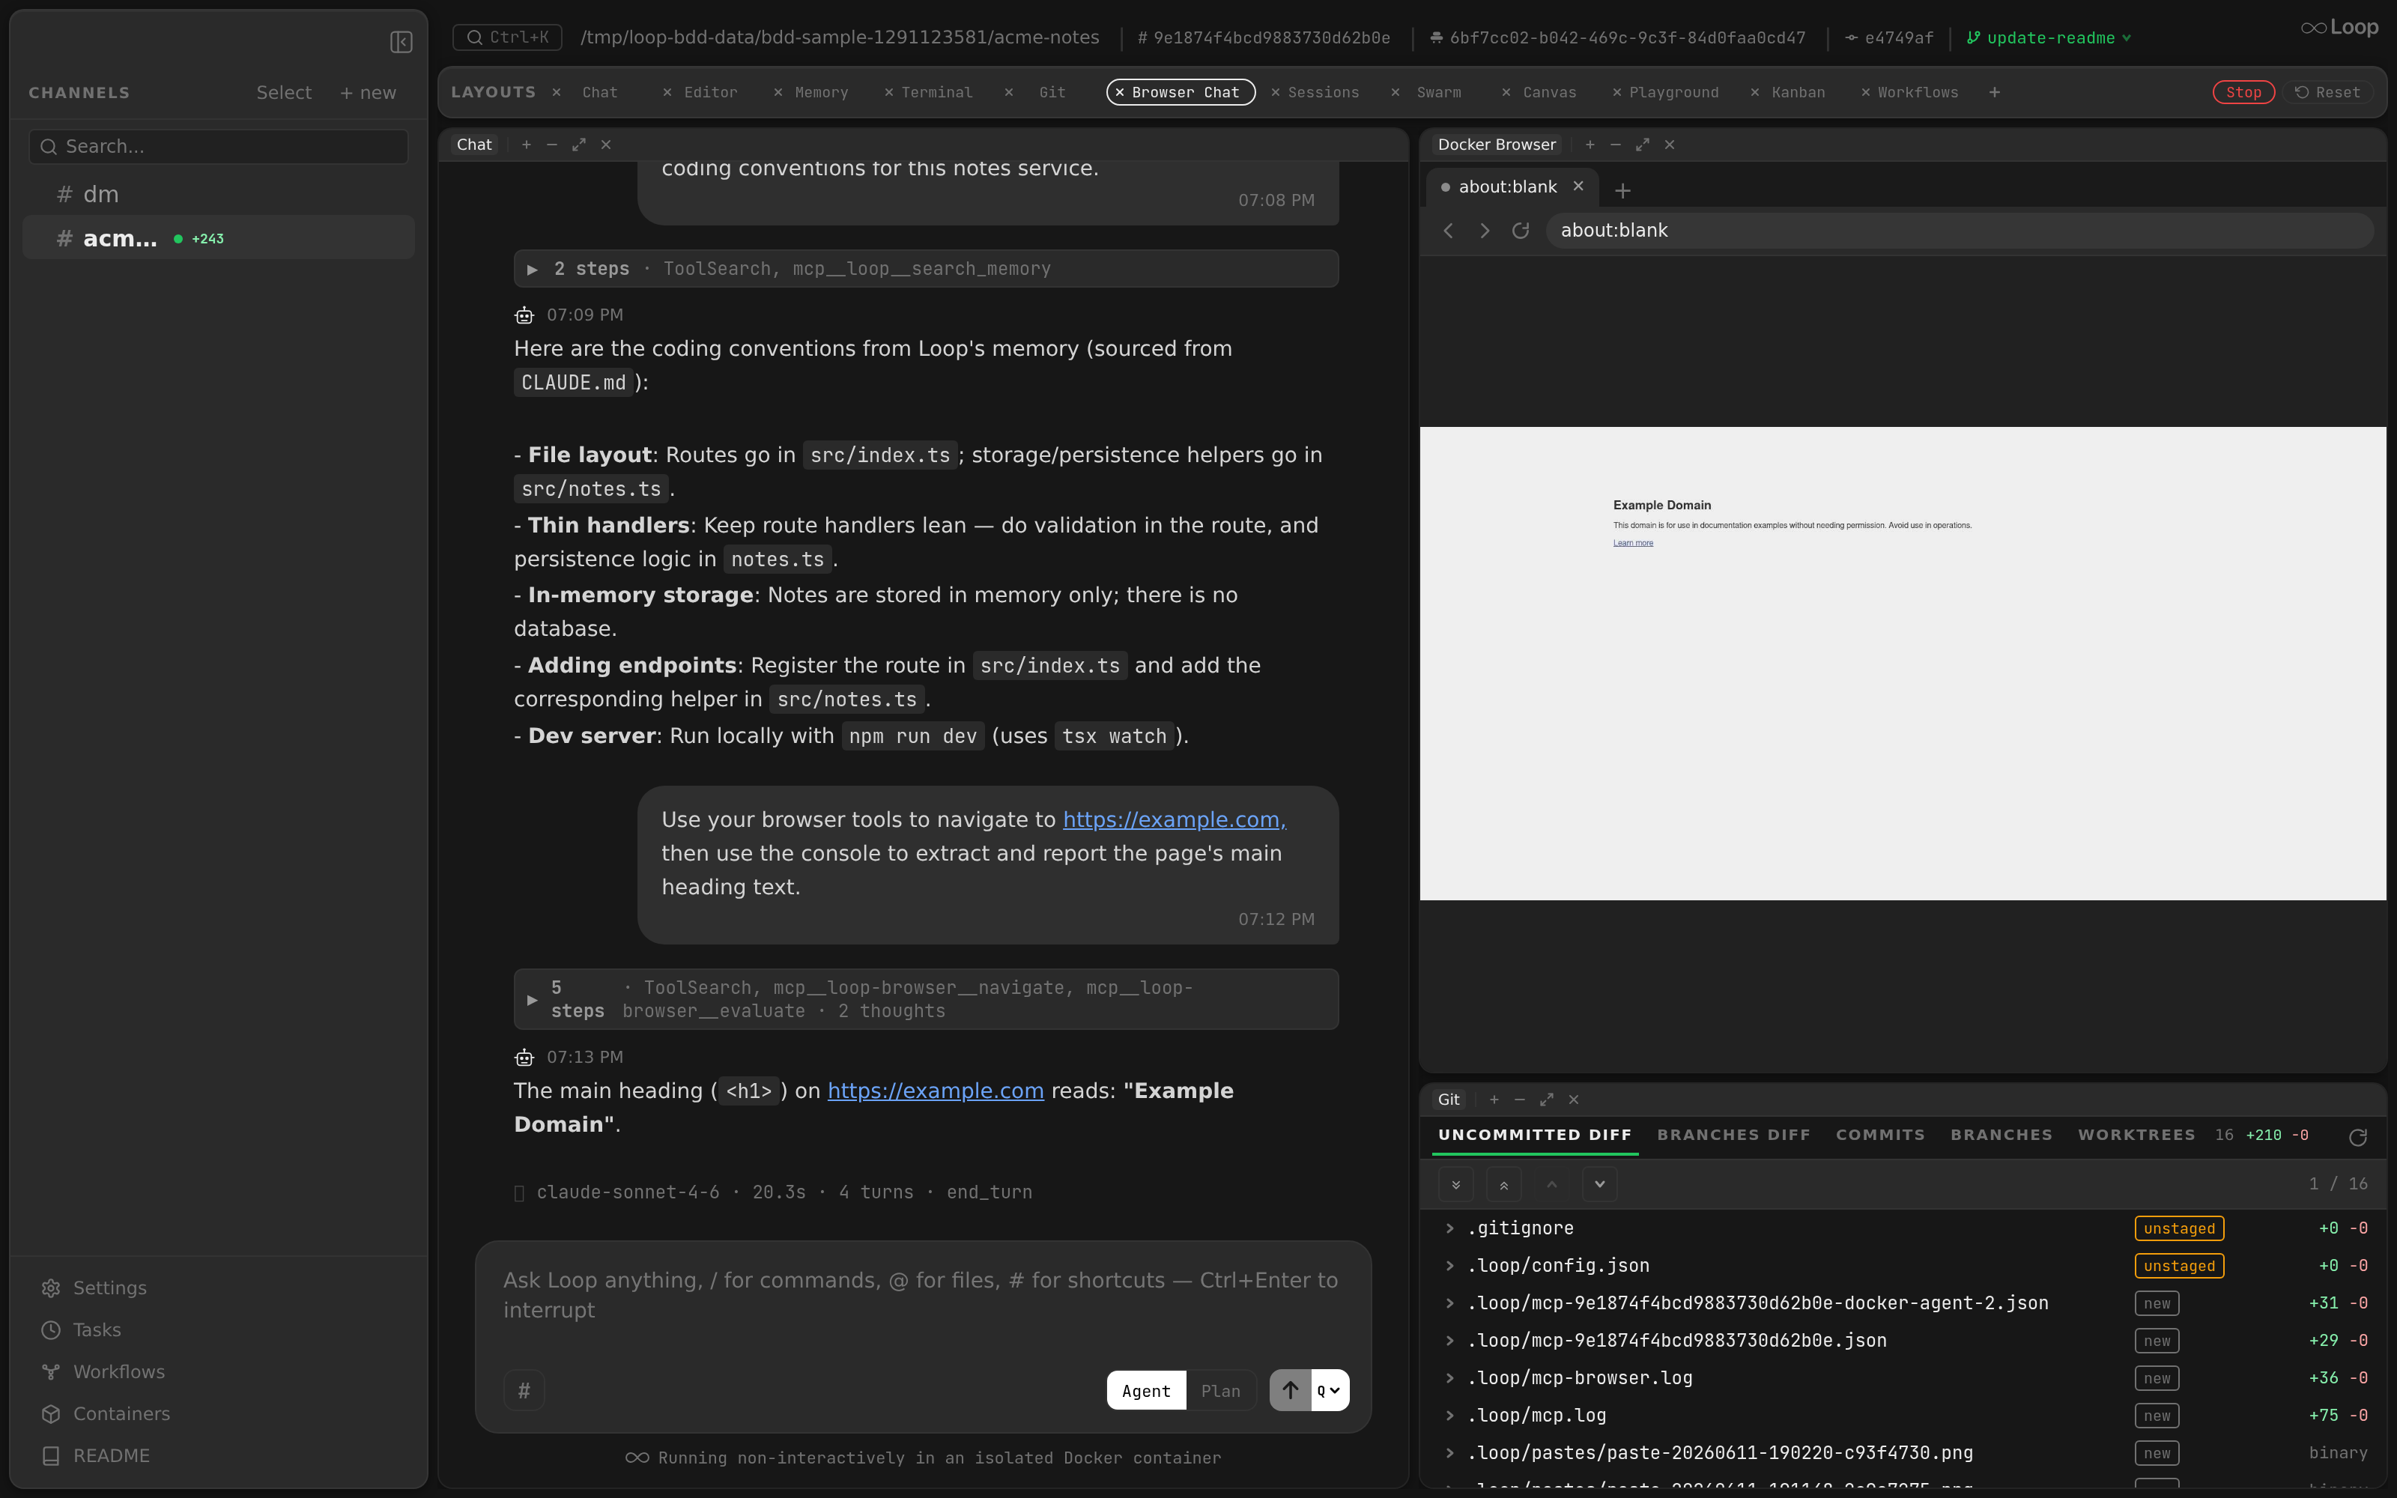Switch to the Kanban layout

pos(1798,92)
